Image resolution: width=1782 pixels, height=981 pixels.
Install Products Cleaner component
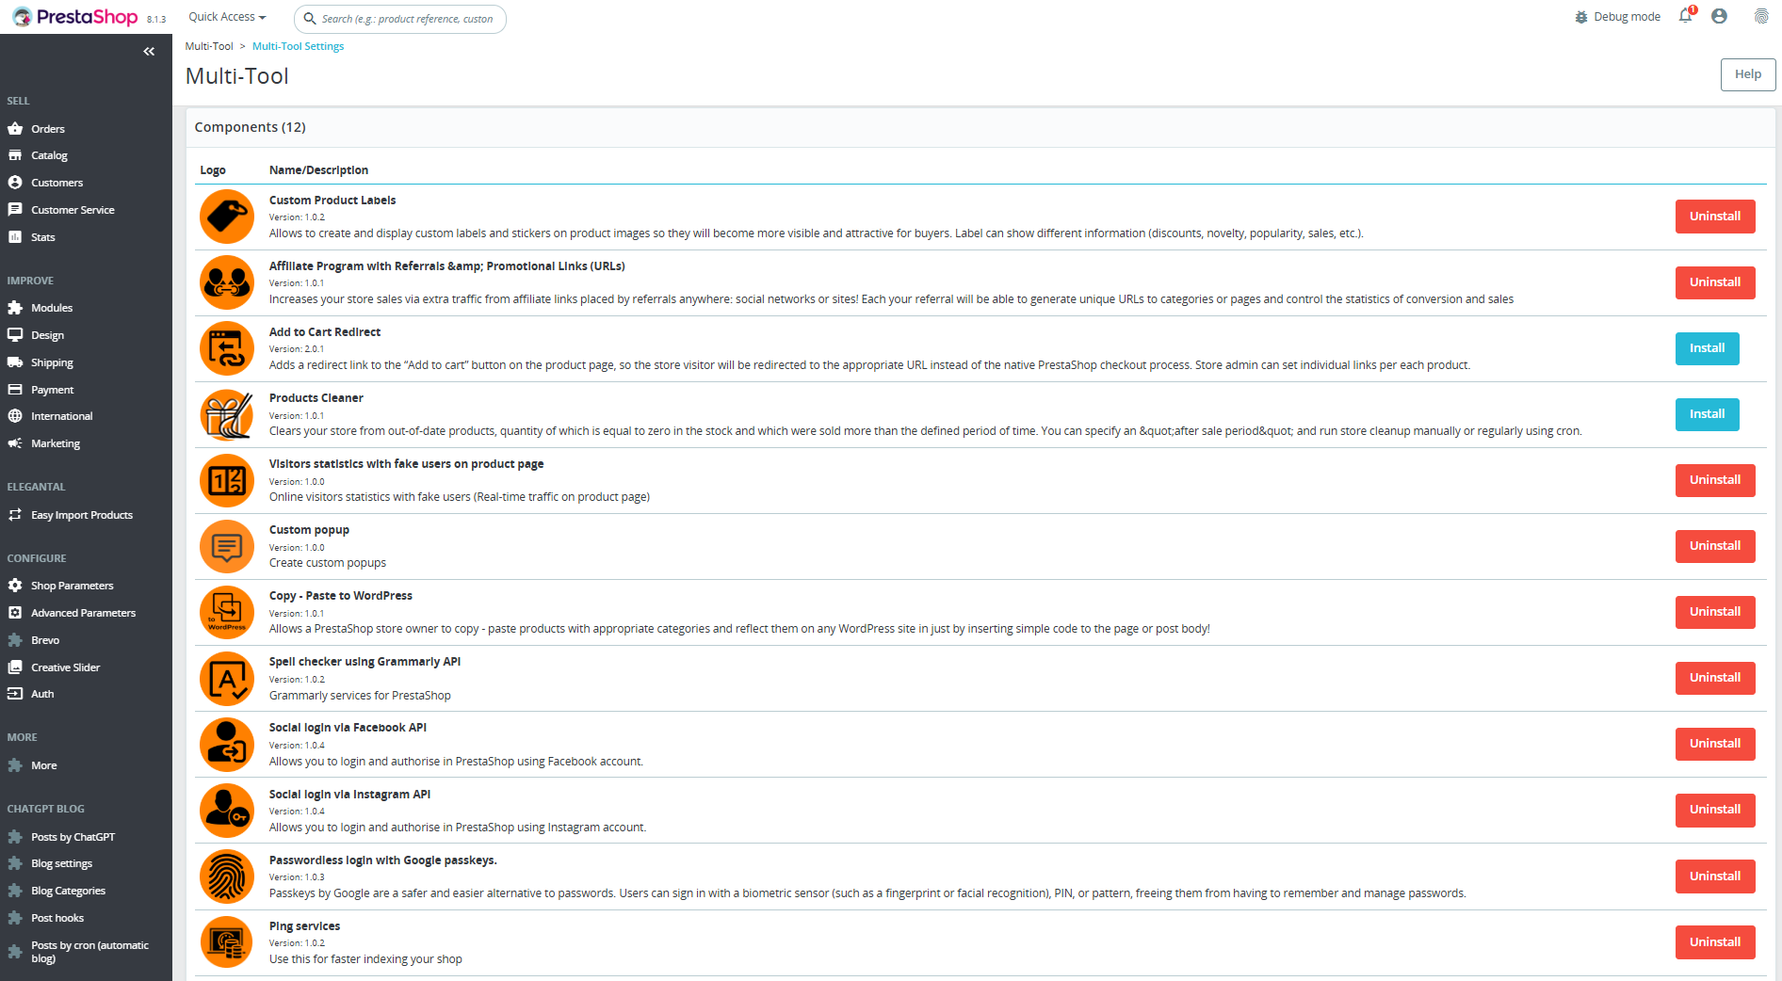click(x=1707, y=414)
